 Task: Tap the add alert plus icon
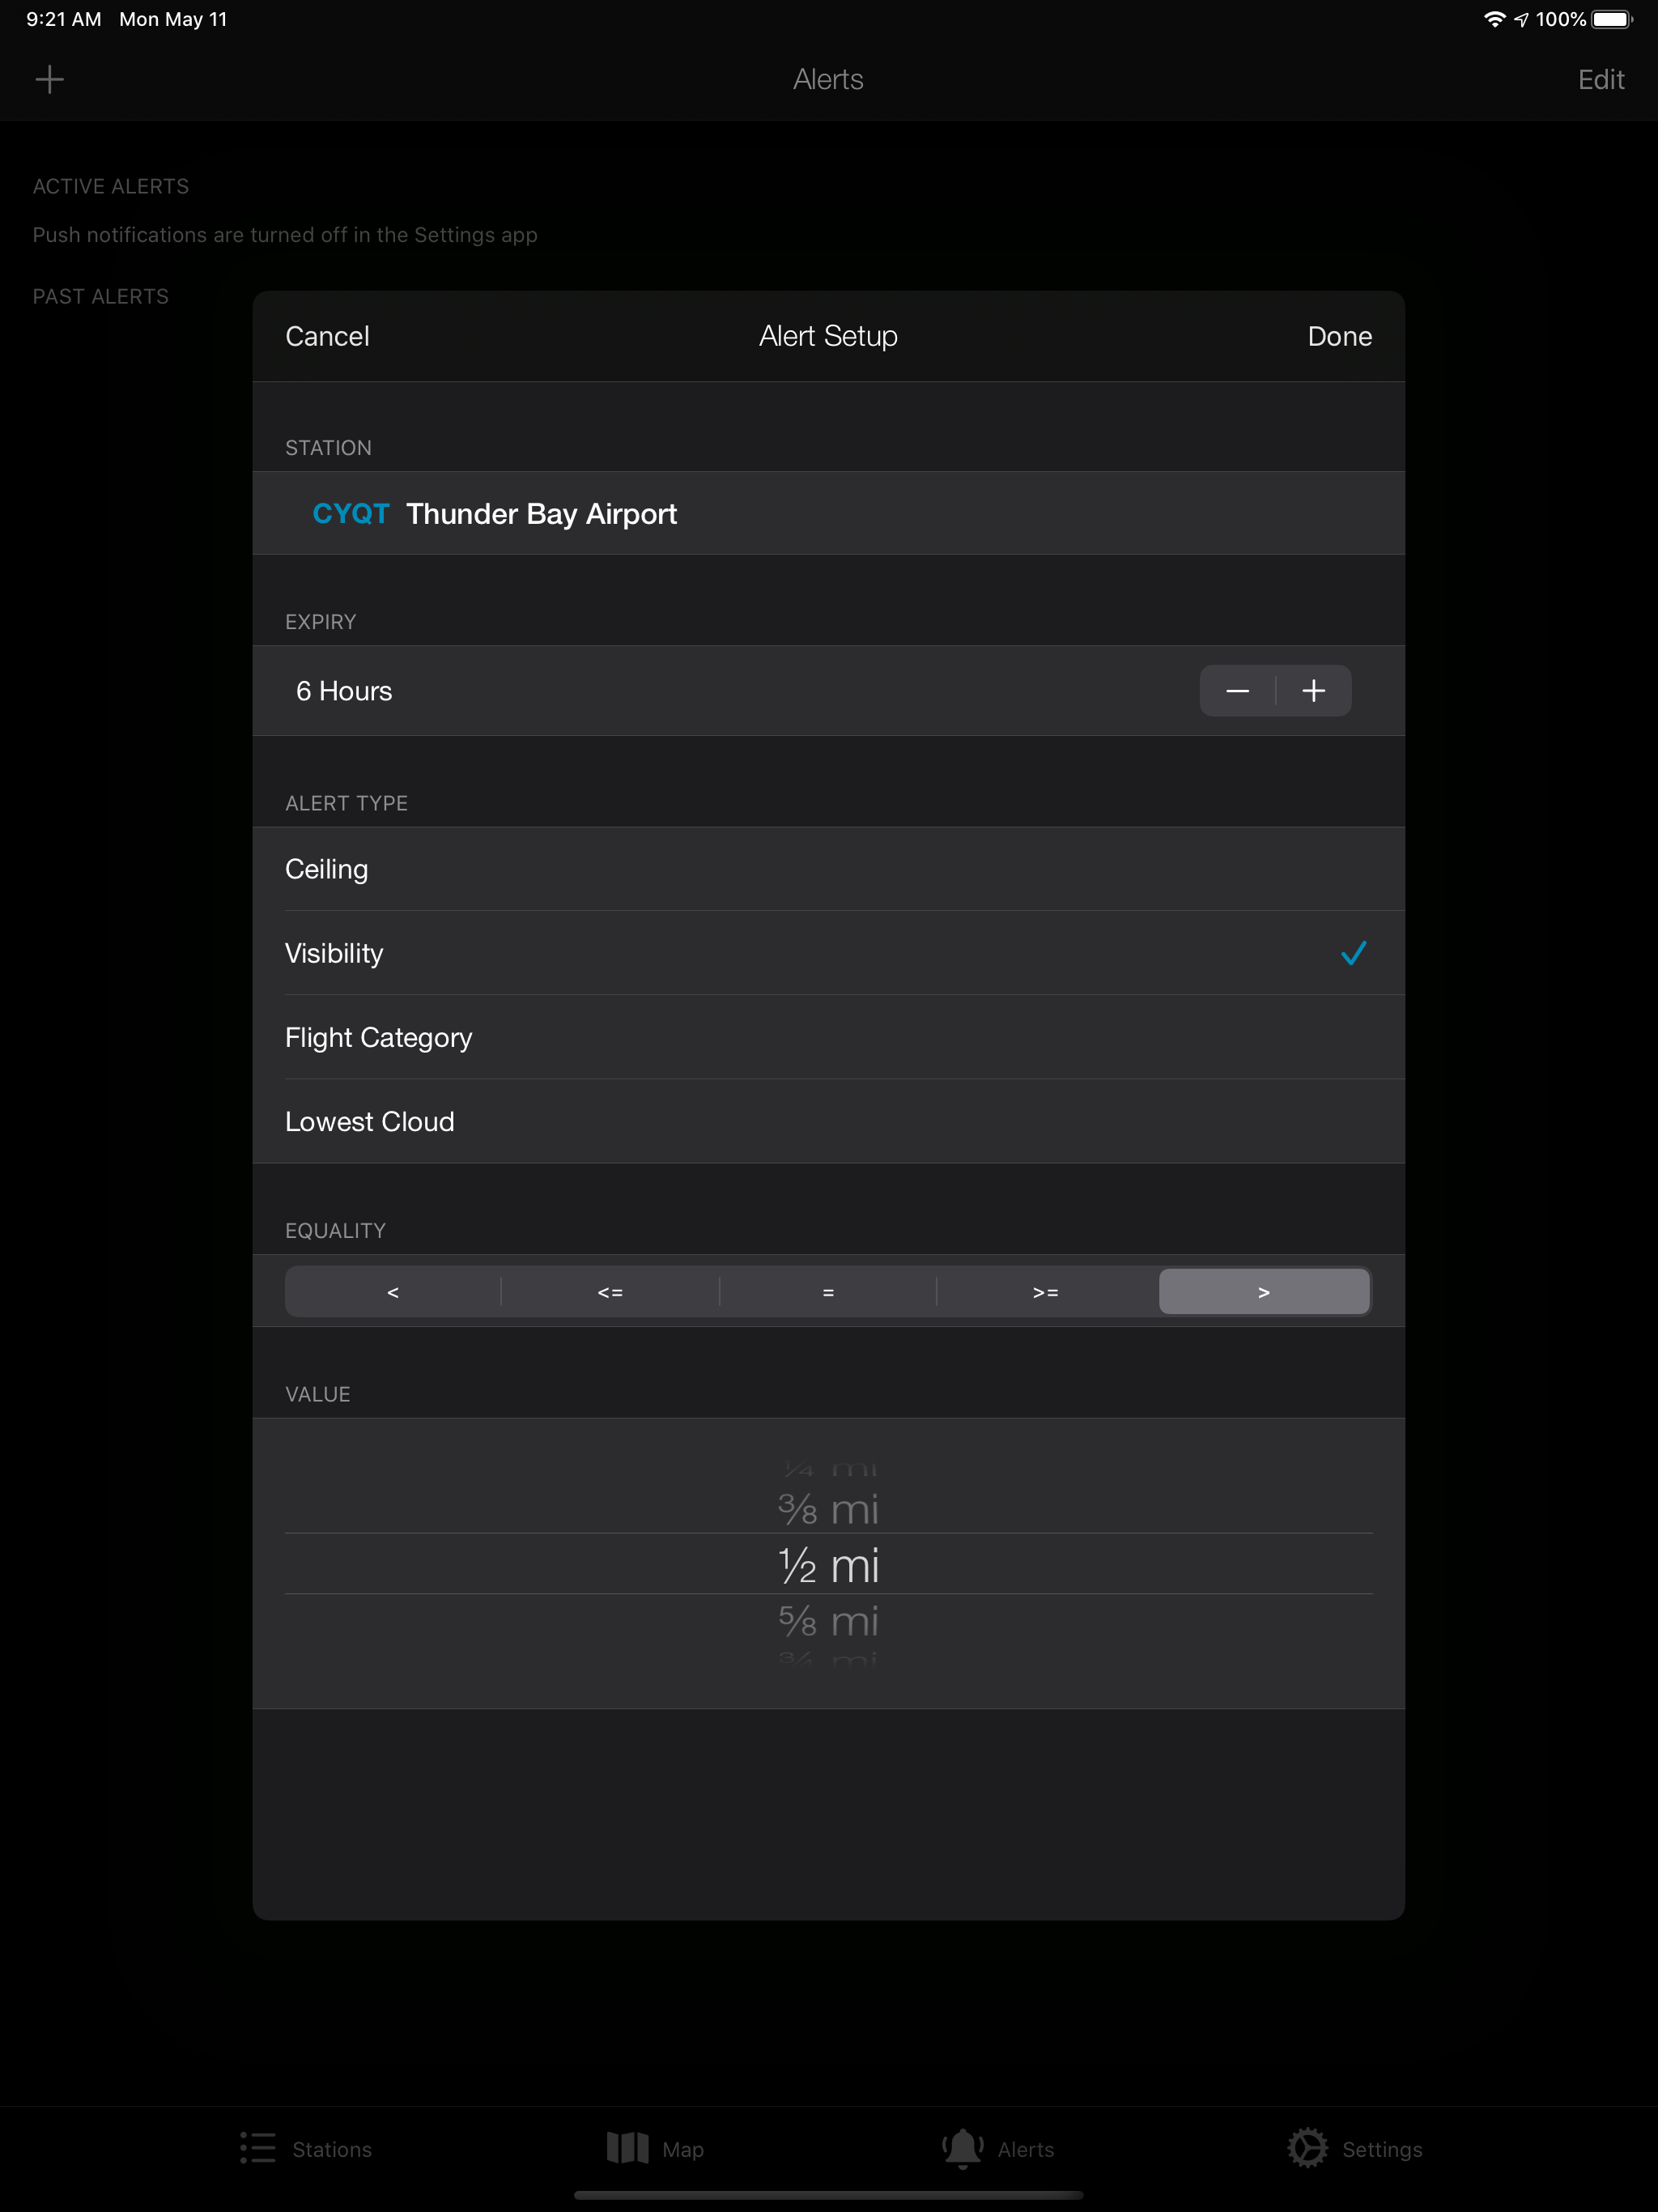pos(49,79)
